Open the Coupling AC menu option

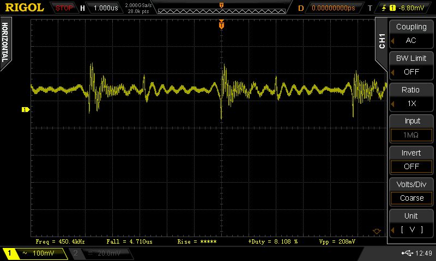(411, 34)
